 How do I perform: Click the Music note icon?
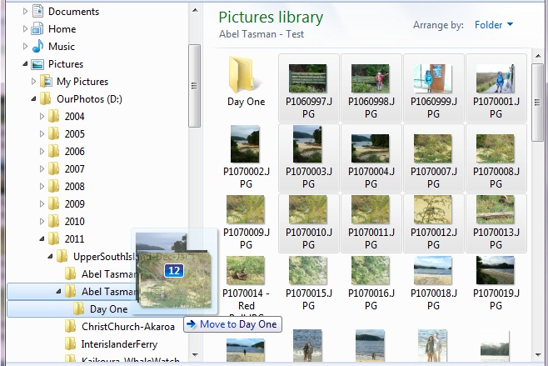click(x=37, y=46)
